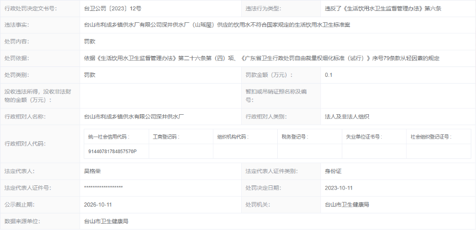Screen dimensions: 476x230
Task: Select the 行政处罚决定文书号 label cell
Action: [x=31, y=9]
